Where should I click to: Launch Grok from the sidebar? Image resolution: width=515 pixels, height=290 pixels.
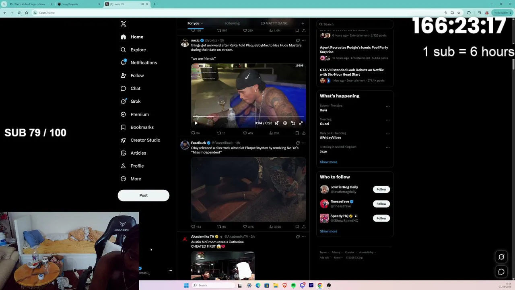(x=130, y=101)
